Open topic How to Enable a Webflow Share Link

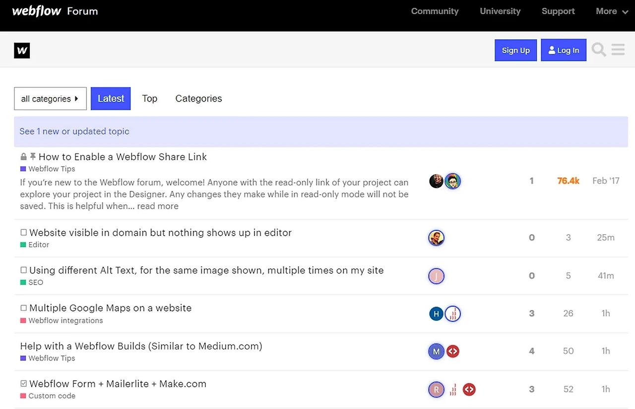123,157
